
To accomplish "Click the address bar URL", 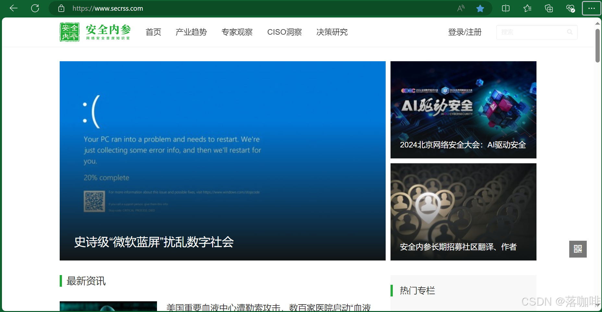I will click(x=108, y=8).
